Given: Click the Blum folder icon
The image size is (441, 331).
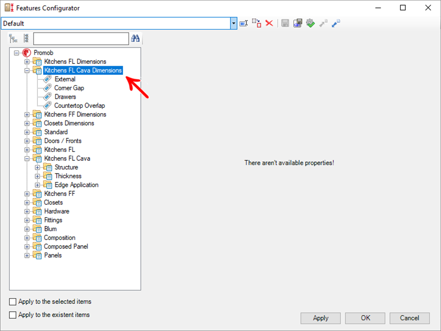Looking at the screenshot, I should click(37, 229).
